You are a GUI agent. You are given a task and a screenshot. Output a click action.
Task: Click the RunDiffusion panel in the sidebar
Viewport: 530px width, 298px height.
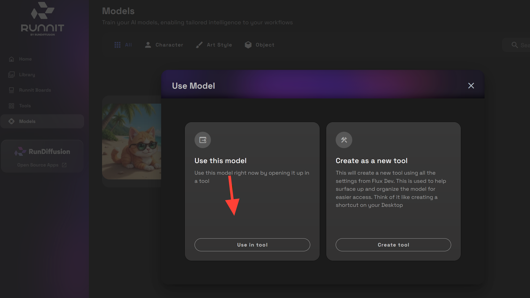pos(42,156)
